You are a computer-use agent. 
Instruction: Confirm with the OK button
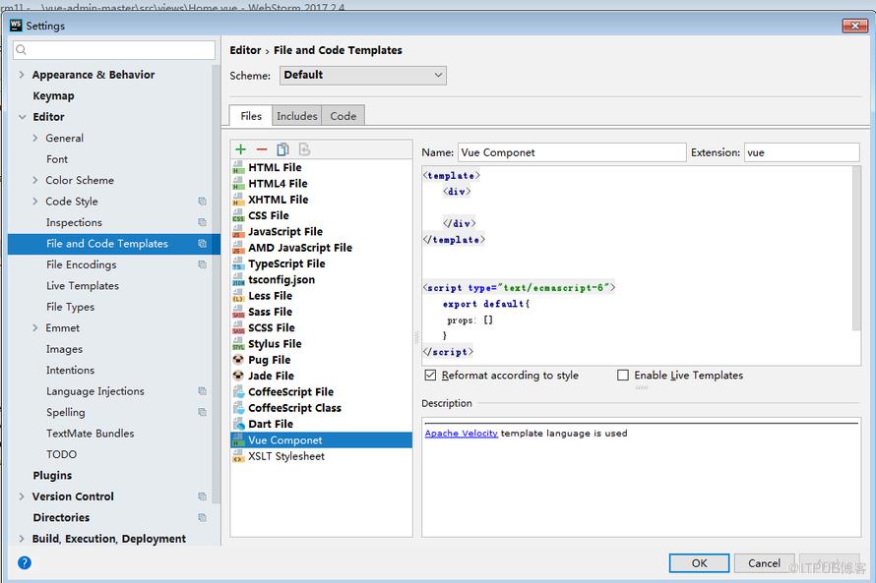pyautogui.click(x=699, y=563)
